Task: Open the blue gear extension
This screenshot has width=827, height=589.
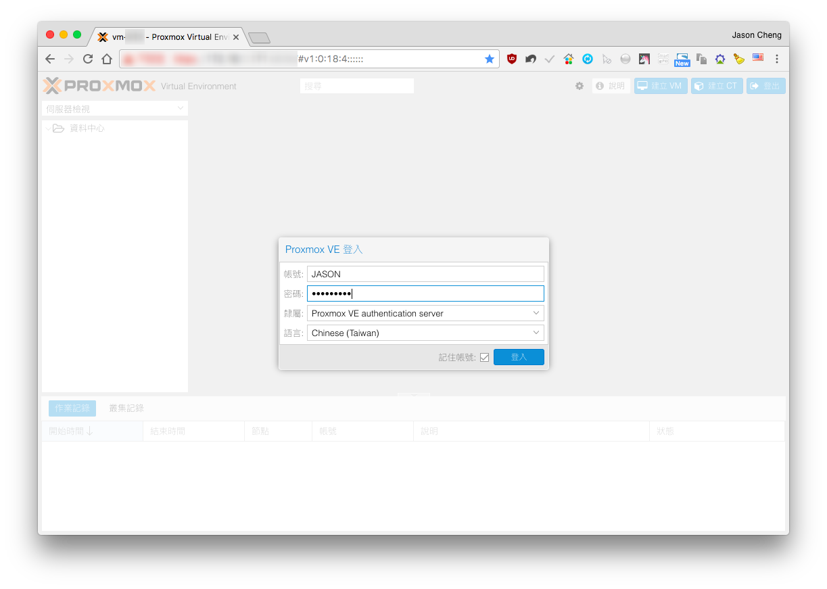Action: (720, 59)
